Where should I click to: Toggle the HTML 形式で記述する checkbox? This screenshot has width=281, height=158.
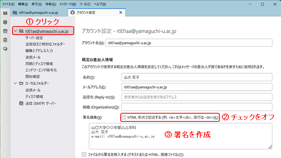[x=124, y=117]
